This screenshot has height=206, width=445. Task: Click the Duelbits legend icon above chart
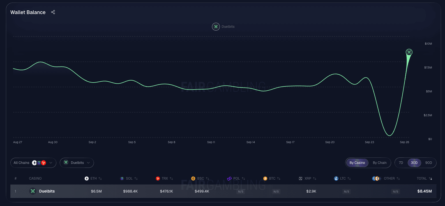pos(216,27)
